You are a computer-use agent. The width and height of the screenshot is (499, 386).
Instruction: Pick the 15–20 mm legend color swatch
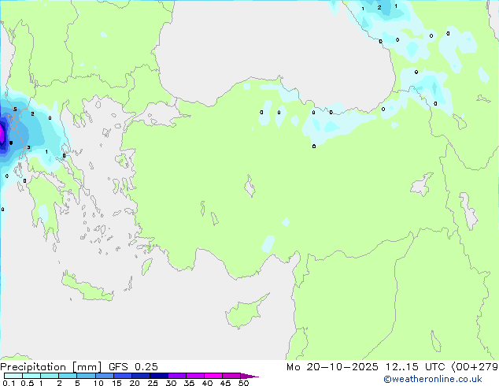tap(123, 376)
